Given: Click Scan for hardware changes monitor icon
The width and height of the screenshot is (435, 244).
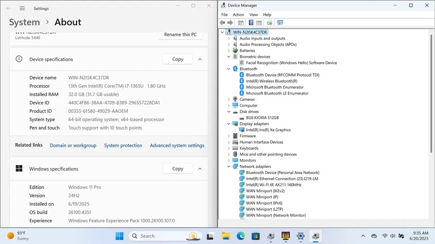Looking at the screenshot, I should tap(280, 23).
